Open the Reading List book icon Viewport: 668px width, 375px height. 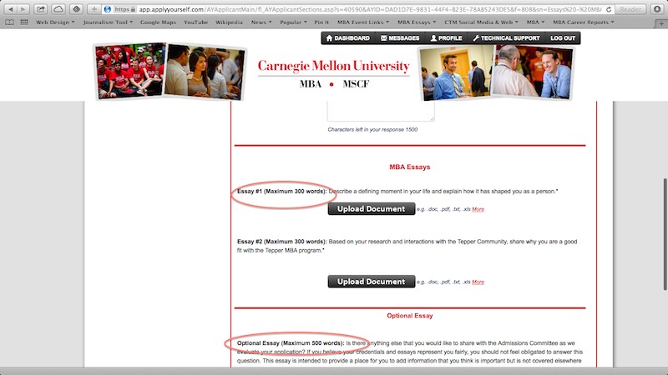9,22
